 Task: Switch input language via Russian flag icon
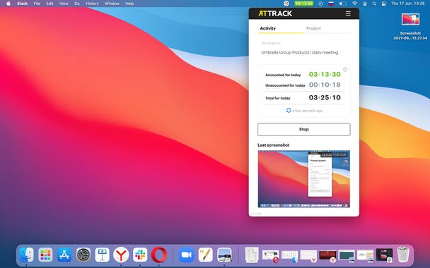point(331,4)
